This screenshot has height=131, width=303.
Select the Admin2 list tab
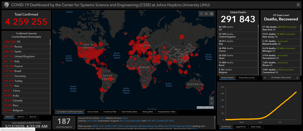coord(33,117)
